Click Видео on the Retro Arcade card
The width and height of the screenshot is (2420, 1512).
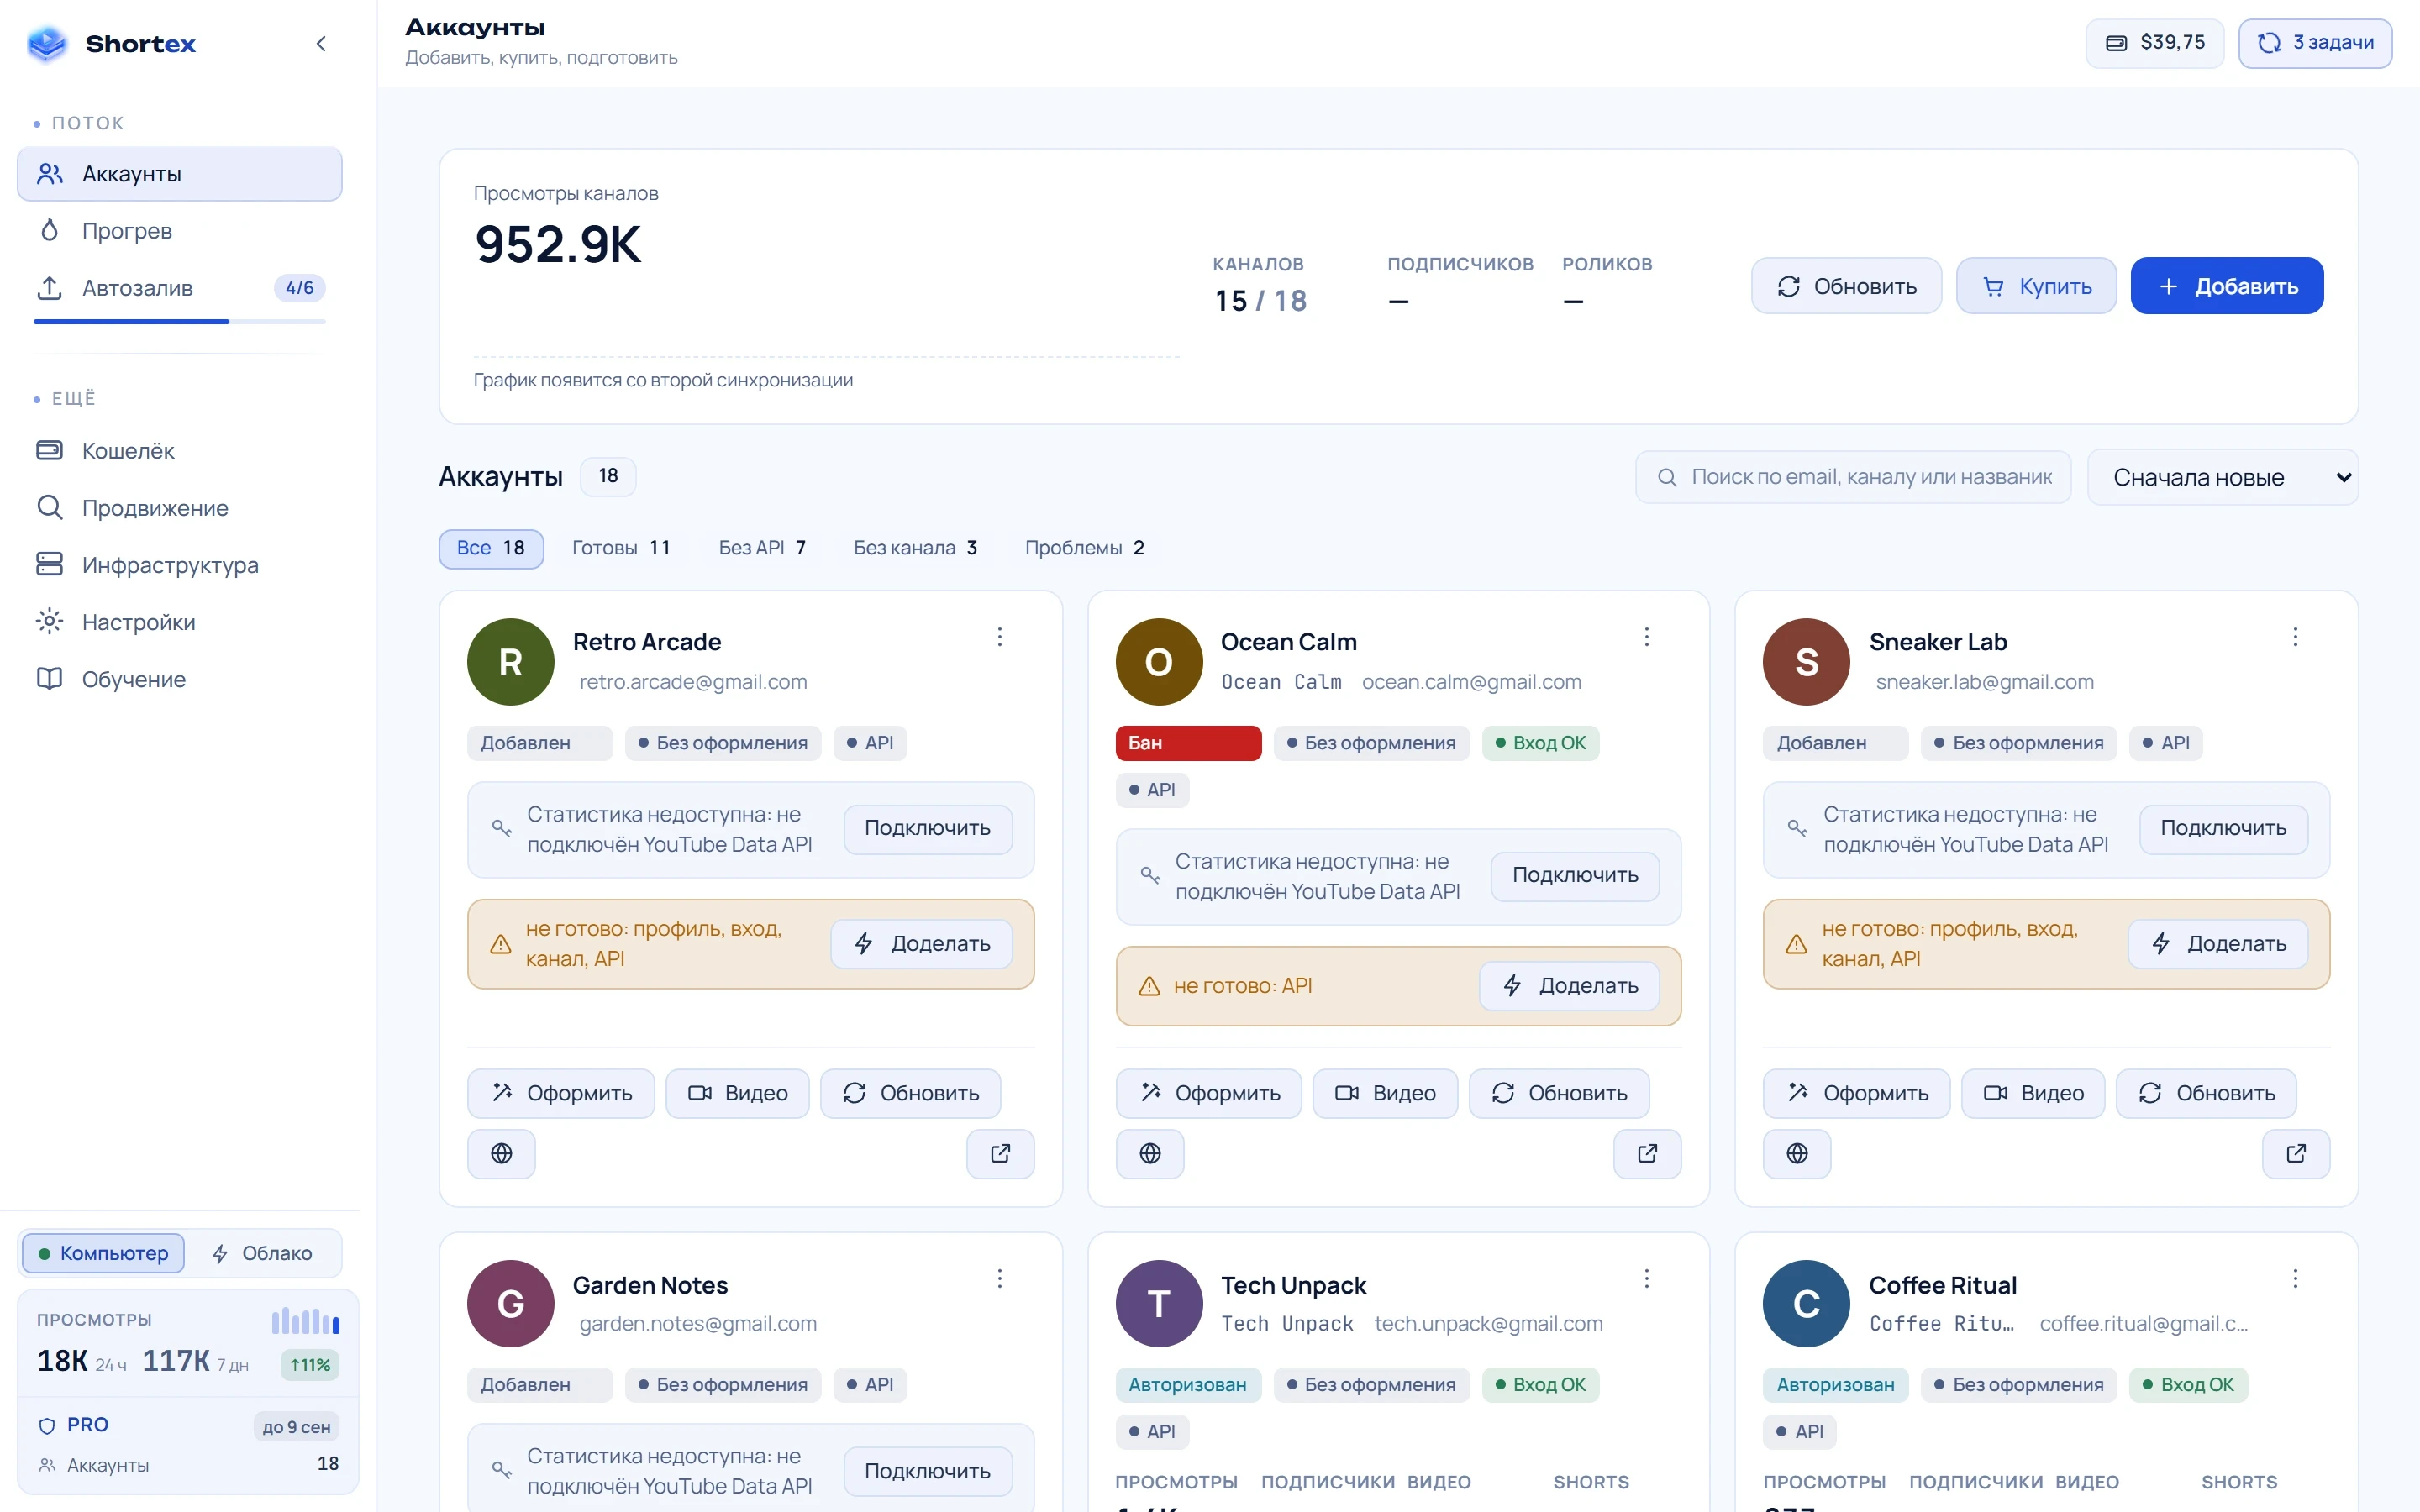coord(737,1094)
